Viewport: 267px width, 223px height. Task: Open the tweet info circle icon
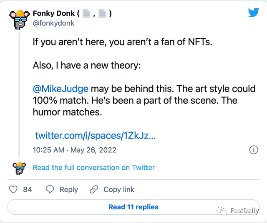pyautogui.click(x=253, y=150)
